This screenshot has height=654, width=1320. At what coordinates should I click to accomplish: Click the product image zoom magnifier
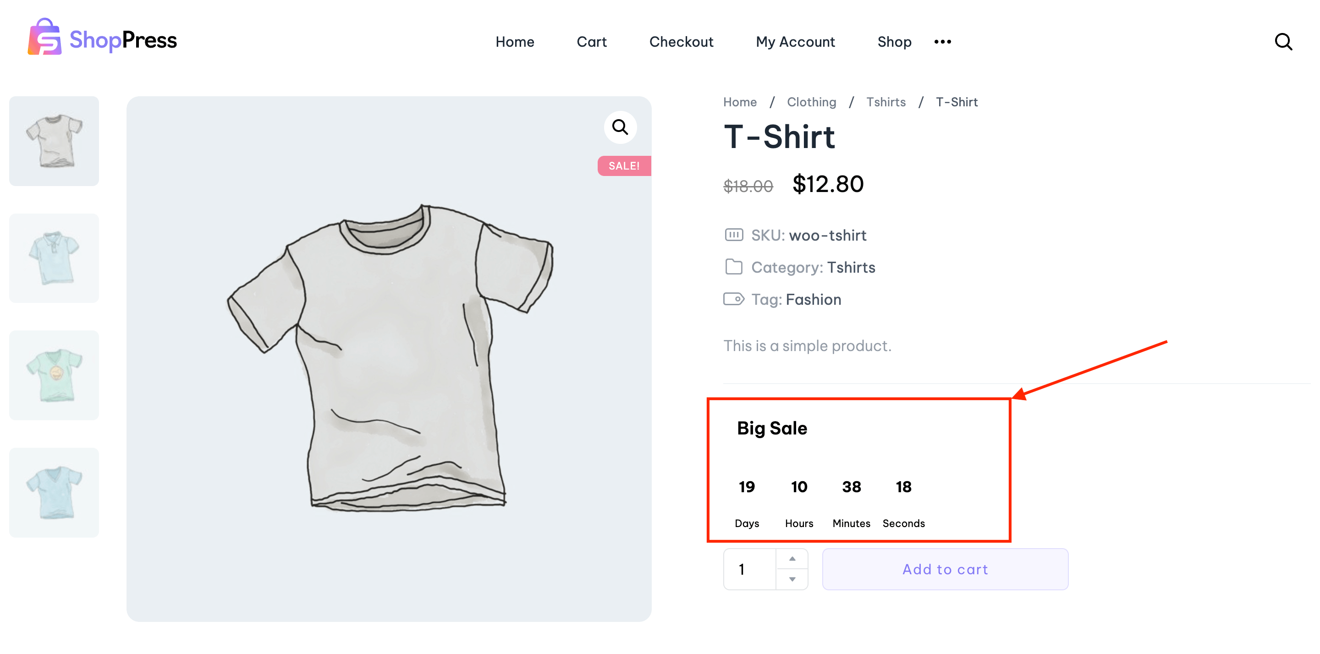click(620, 127)
